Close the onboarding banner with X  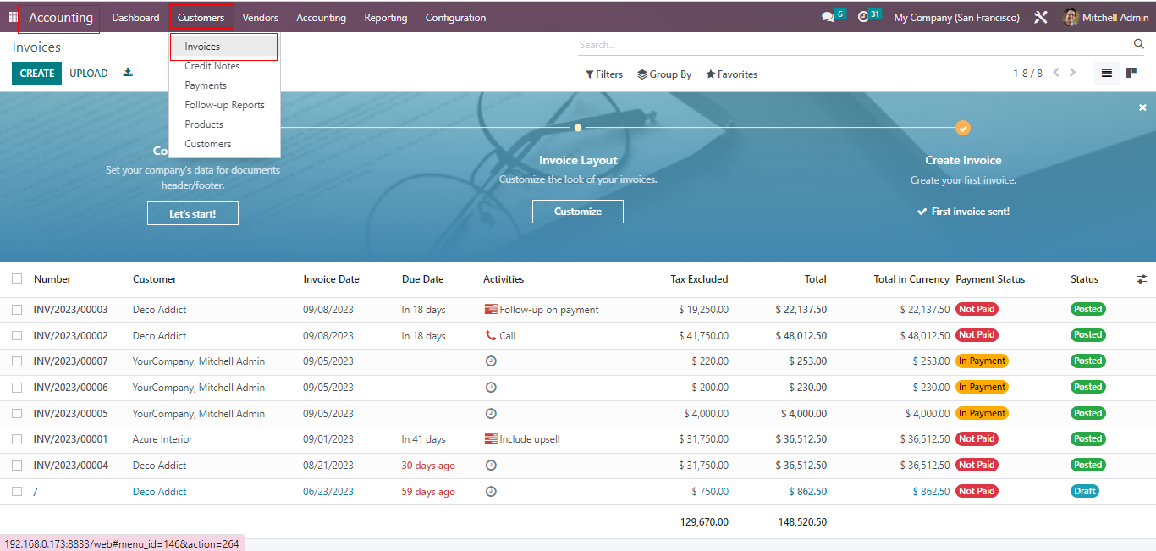[x=1142, y=107]
